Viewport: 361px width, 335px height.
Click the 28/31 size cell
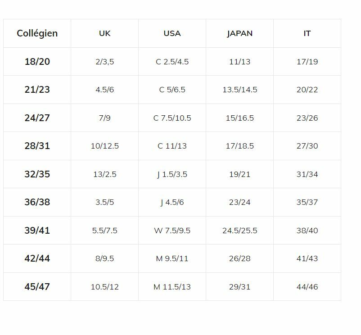37,146
